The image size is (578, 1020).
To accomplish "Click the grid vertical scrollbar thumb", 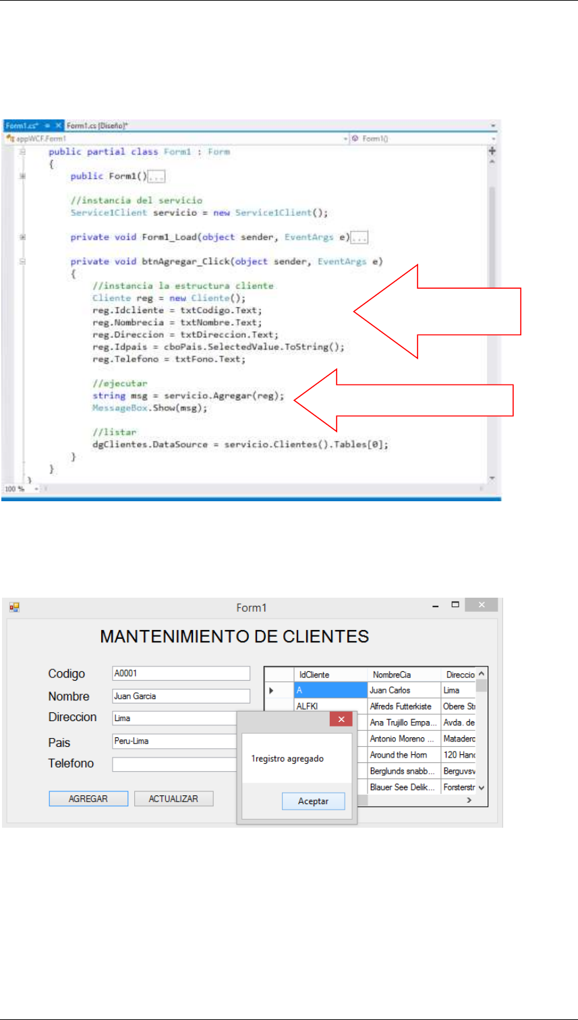I will 481,687.
